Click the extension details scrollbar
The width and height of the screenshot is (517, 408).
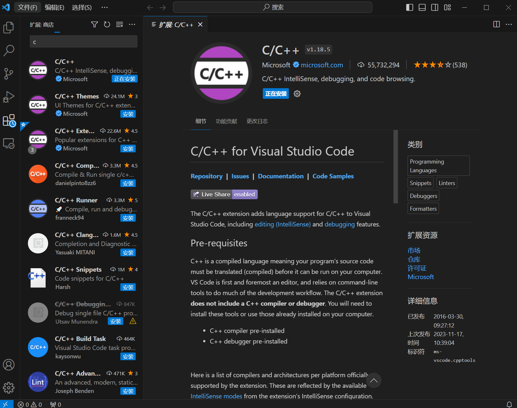pyautogui.click(x=395, y=167)
